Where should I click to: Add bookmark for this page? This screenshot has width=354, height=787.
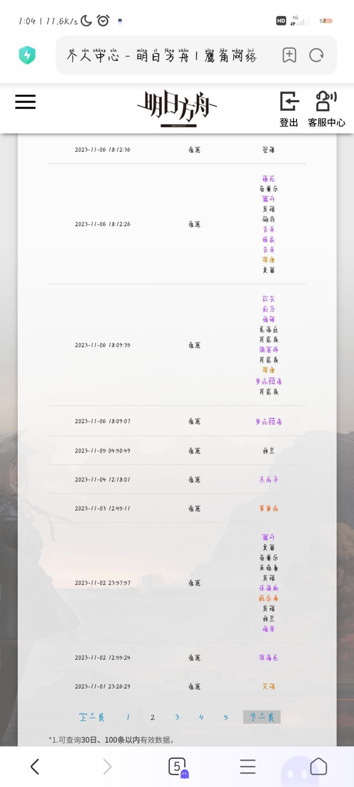289,55
